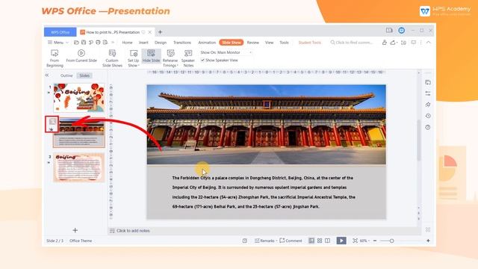
Task: Click the account avatar icon in title bar
Action: [x=402, y=30]
